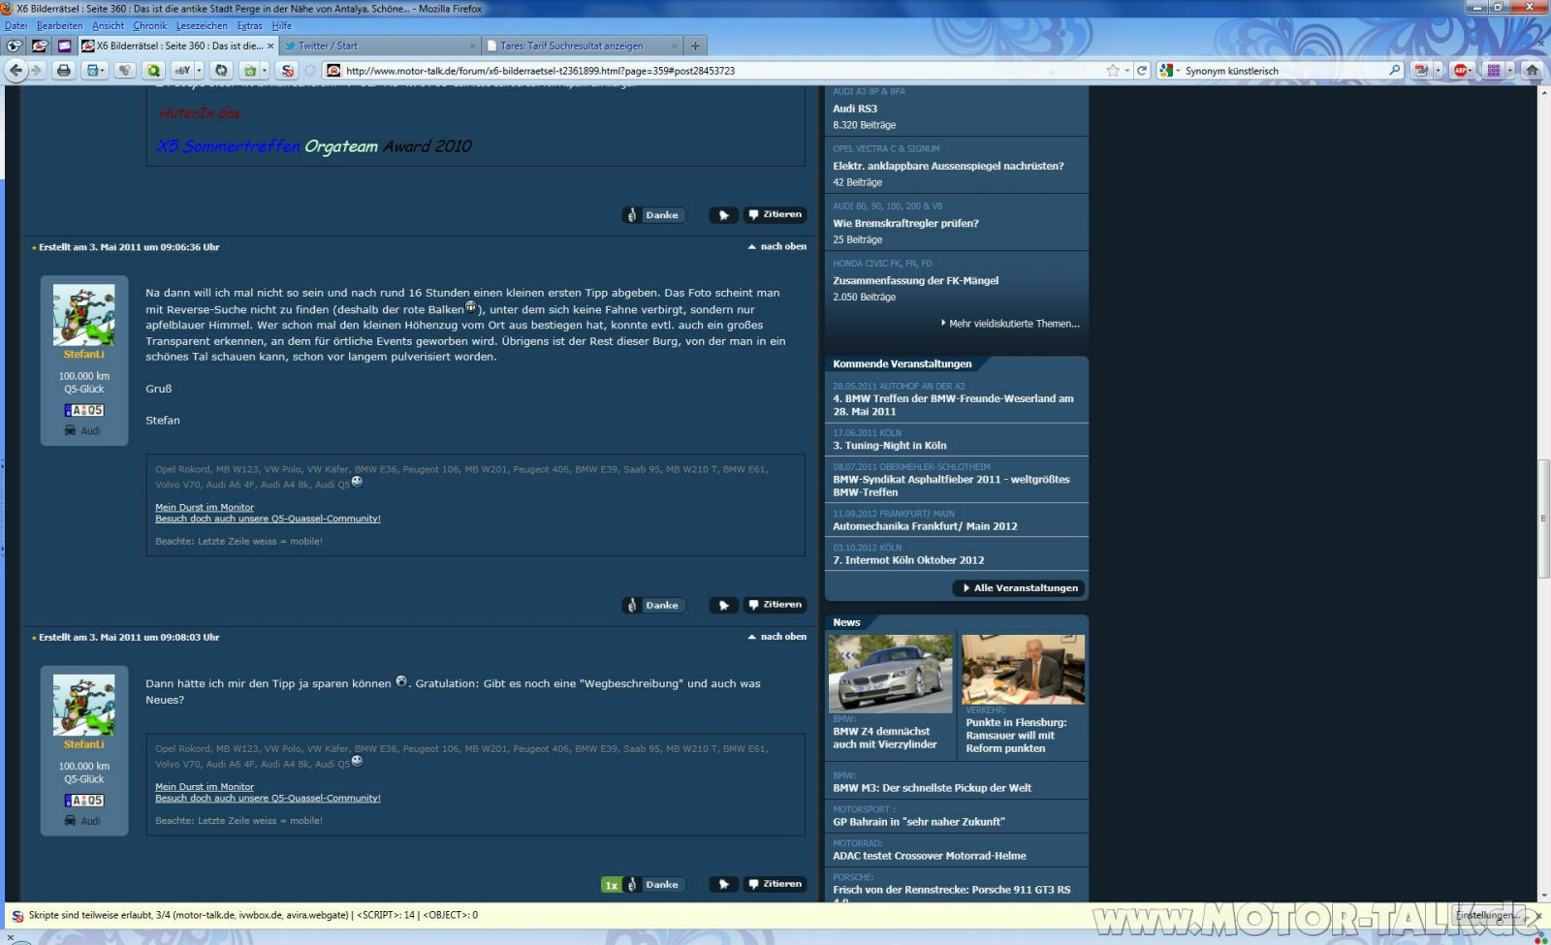Image resolution: width=1551 pixels, height=945 pixels.
Task: Click the magnifier icon in search box
Action: pos(1395,71)
